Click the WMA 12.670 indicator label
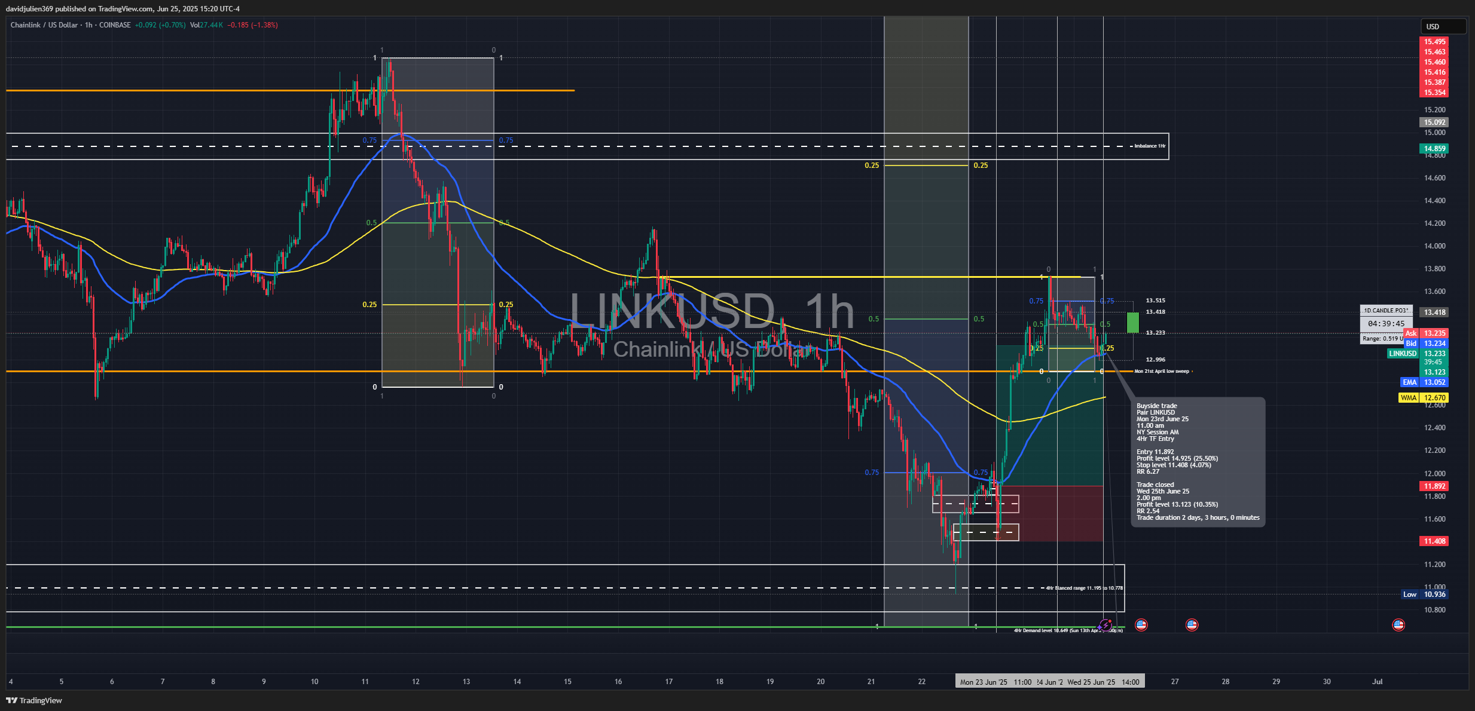This screenshot has height=711, width=1475. point(1424,398)
